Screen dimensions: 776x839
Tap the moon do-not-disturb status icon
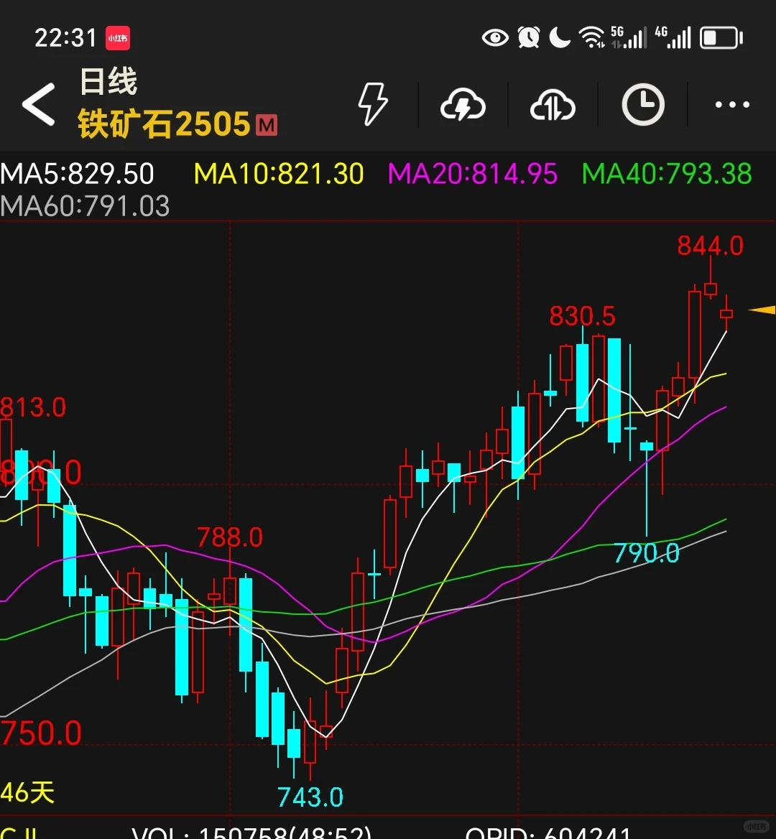(x=560, y=38)
